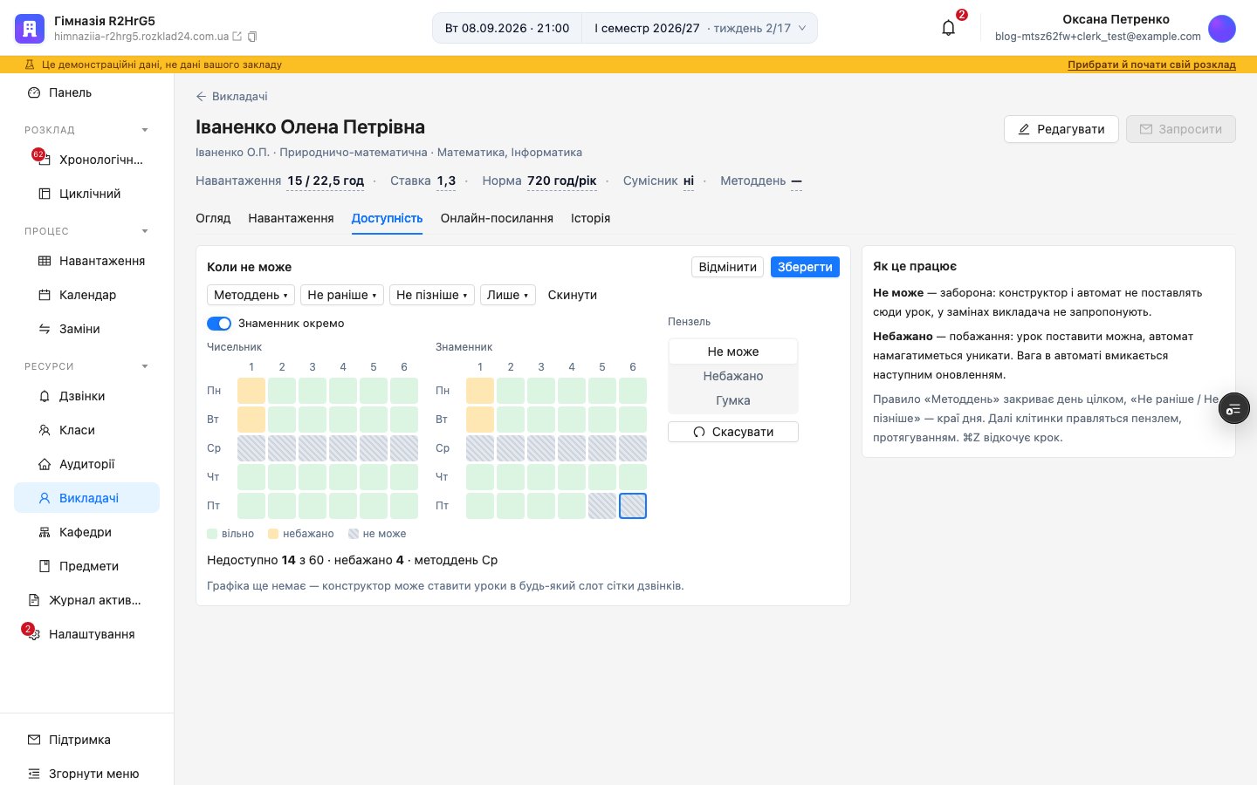This screenshot has width=1257, height=785.
Task: Expand the semester and week selector
Action: pyautogui.click(x=700, y=28)
